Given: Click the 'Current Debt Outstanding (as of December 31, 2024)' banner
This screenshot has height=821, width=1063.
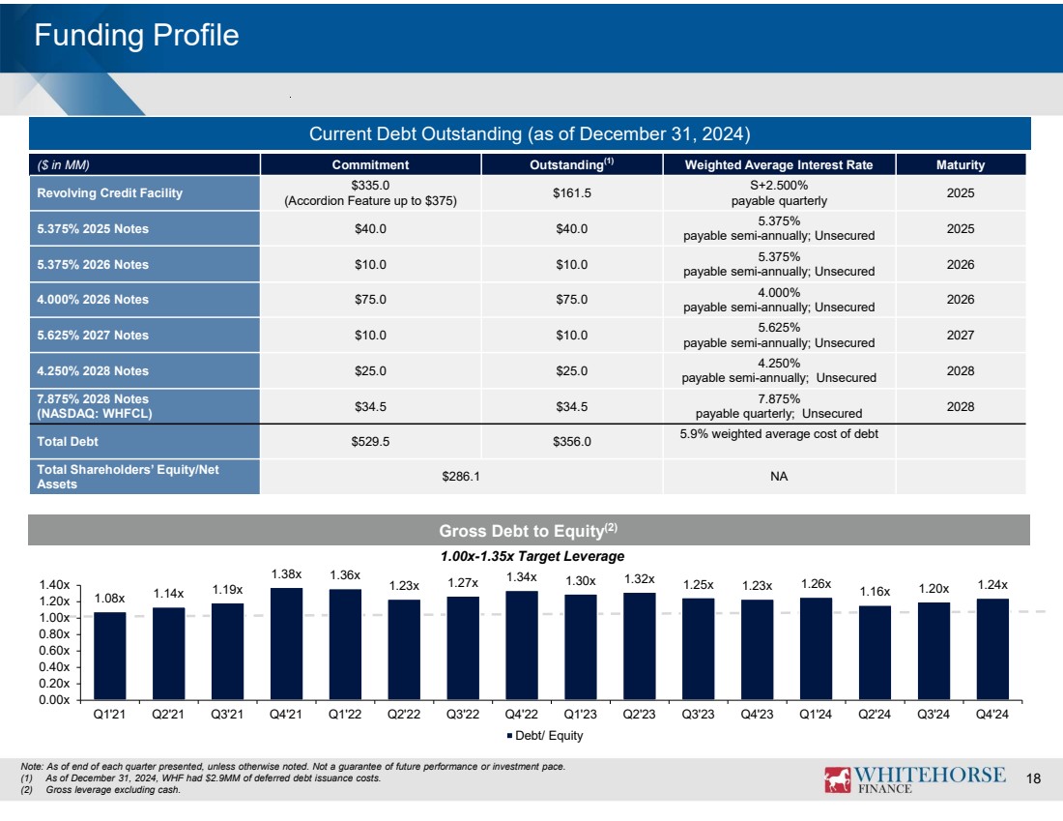Looking at the screenshot, I should pos(530,133).
